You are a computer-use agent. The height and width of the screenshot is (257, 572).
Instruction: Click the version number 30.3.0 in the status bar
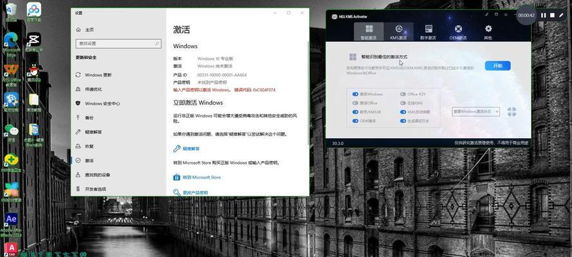click(x=337, y=143)
